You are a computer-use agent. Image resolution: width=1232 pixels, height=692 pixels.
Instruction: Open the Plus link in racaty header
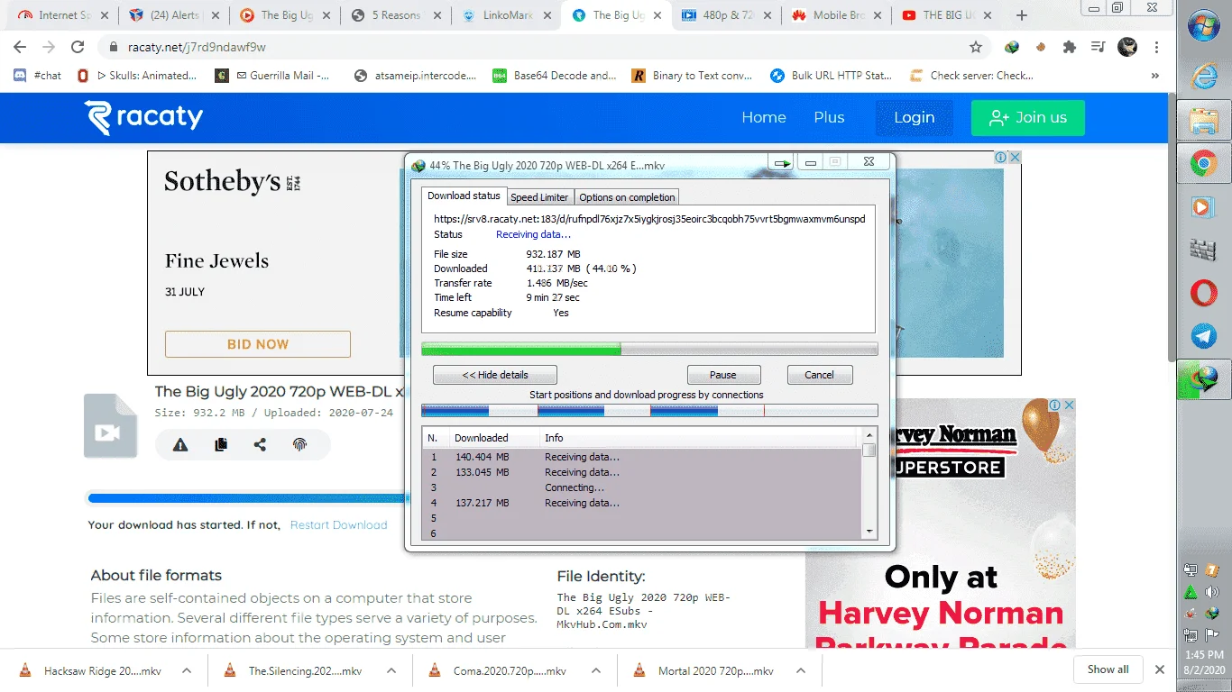pyautogui.click(x=829, y=117)
